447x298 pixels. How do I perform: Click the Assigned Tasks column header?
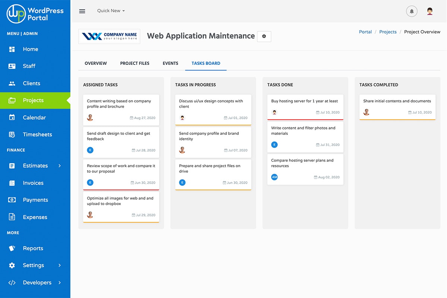pyautogui.click(x=101, y=85)
